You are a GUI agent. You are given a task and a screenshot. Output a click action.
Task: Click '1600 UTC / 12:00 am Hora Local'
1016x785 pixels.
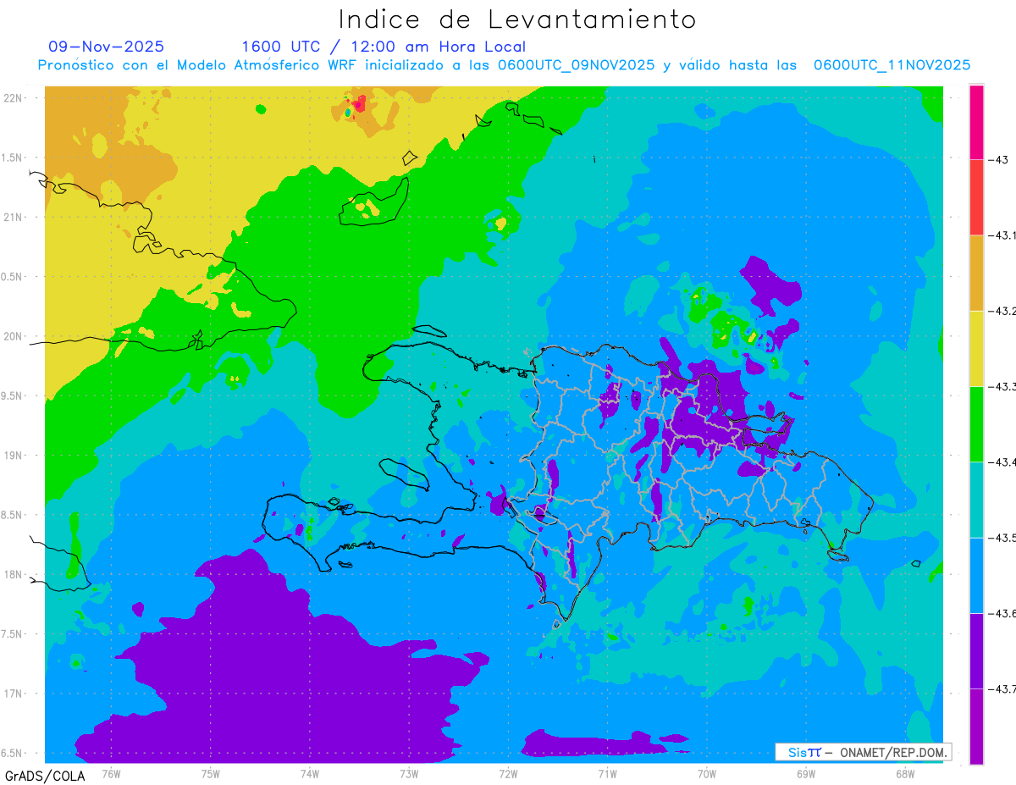[x=384, y=47]
